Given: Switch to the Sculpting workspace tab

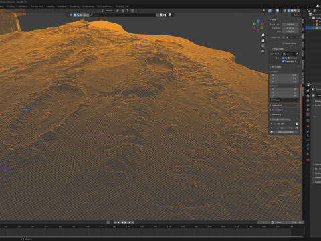Looking at the screenshot, I should (x=11, y=7).
